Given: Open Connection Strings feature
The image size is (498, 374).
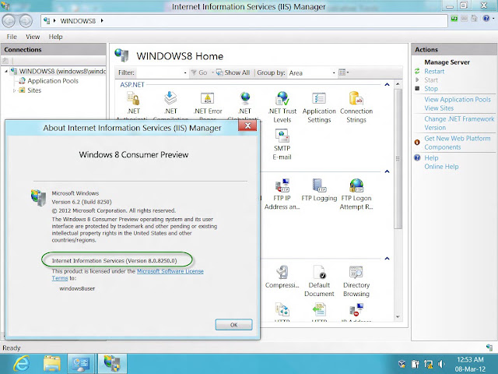Looking at the screenshot, I should tap(356, 108).
